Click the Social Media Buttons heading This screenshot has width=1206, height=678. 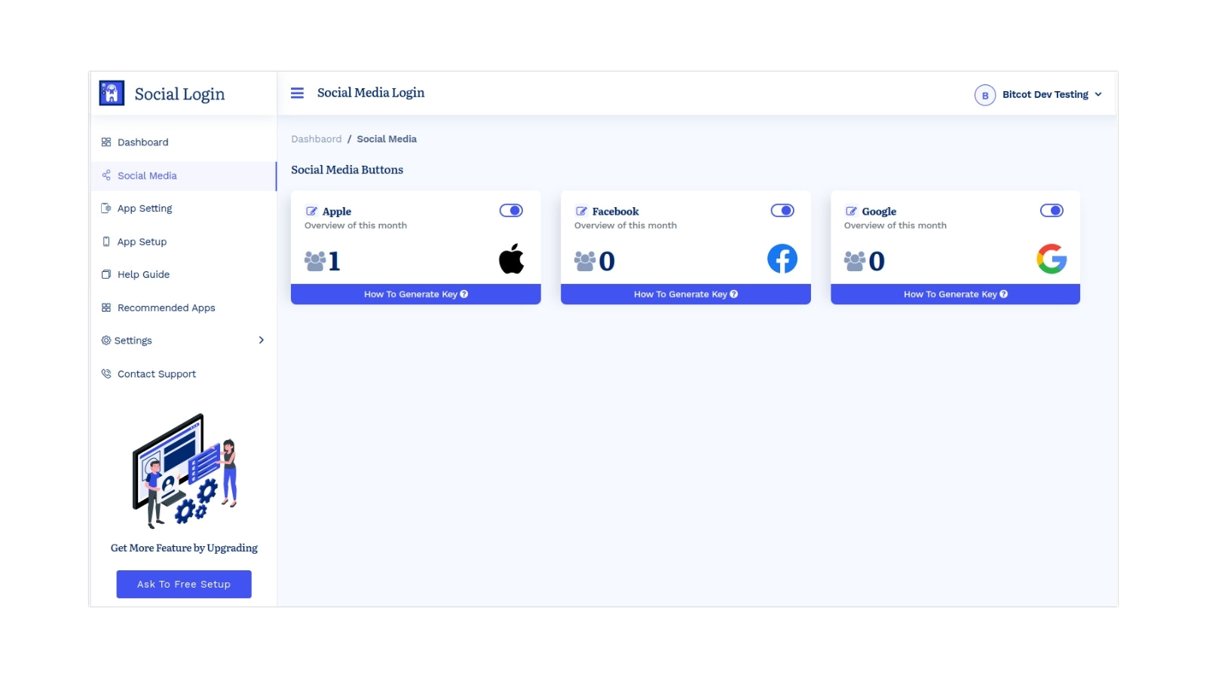[x=347, y=170]
